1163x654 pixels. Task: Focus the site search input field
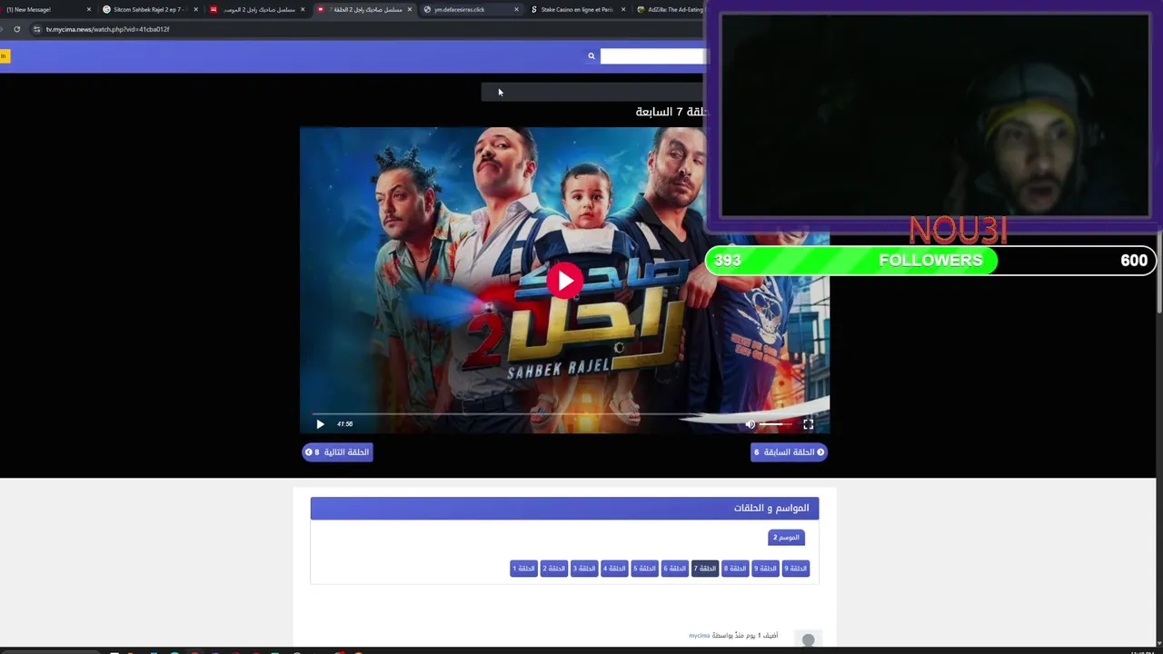[652, 56]
